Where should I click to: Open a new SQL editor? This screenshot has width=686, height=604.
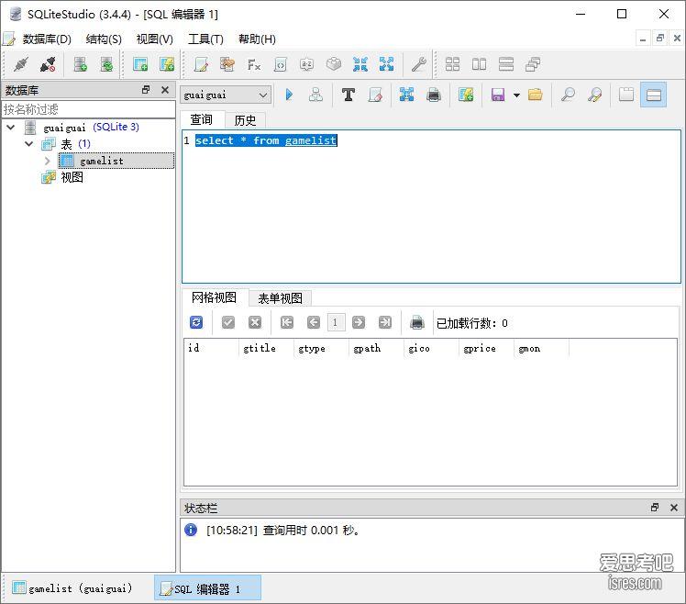pyautogui.click(x=201, y=64)
